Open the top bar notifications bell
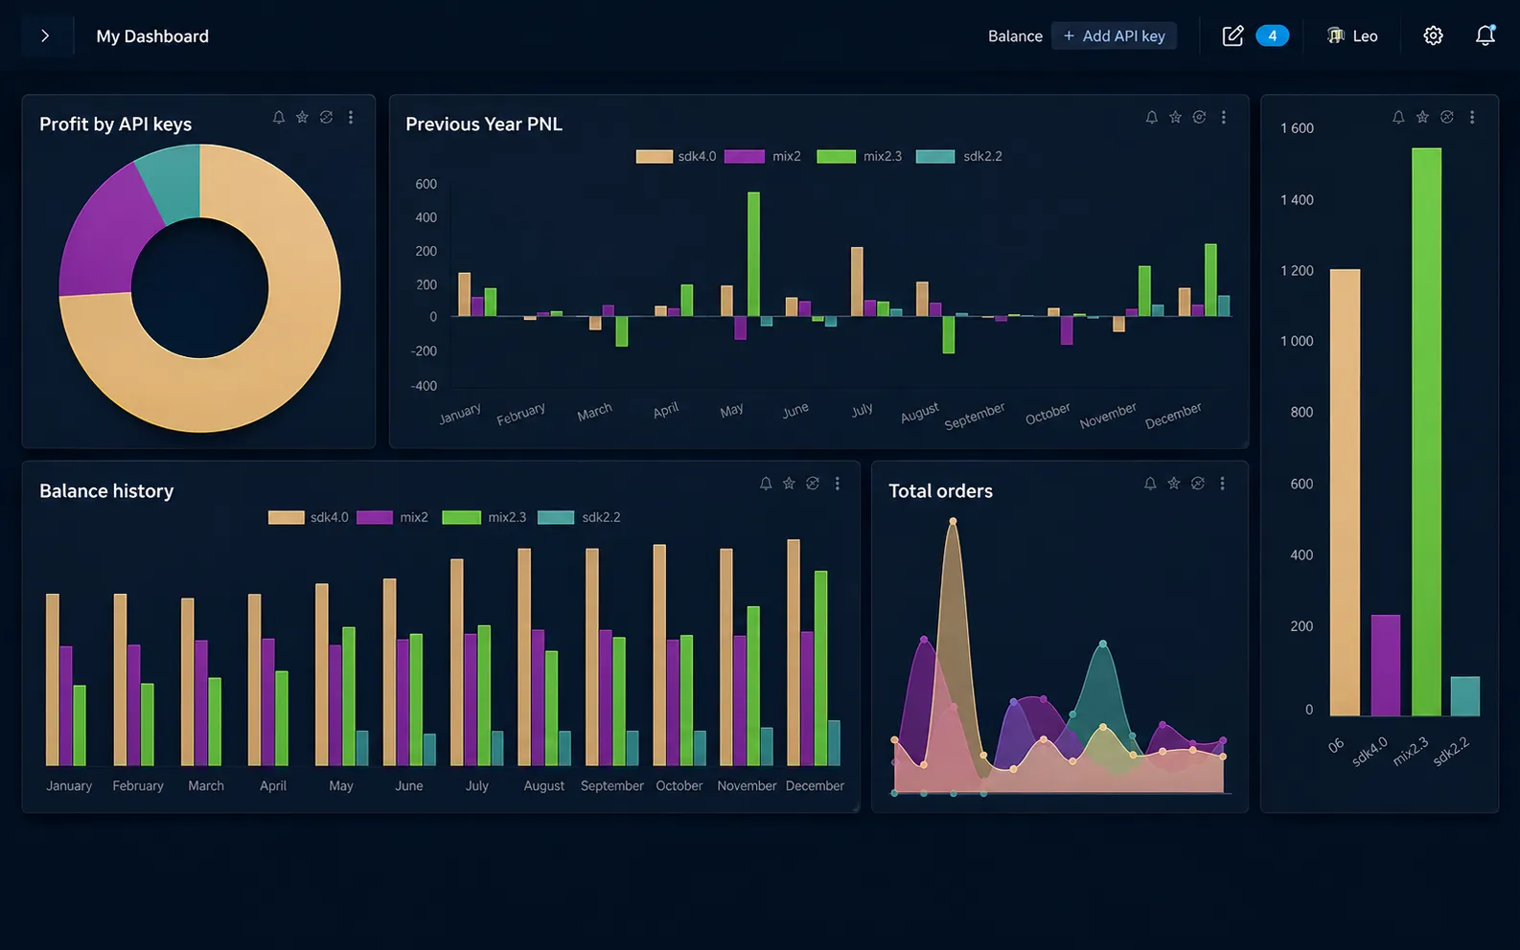The width and height of the screenshot is (1520, 950). [1485, 36]
